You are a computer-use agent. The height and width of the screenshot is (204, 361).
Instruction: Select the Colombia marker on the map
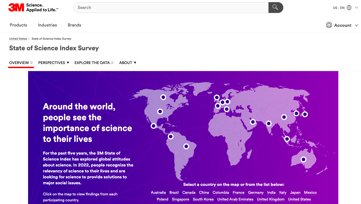[x=171, y=136]
